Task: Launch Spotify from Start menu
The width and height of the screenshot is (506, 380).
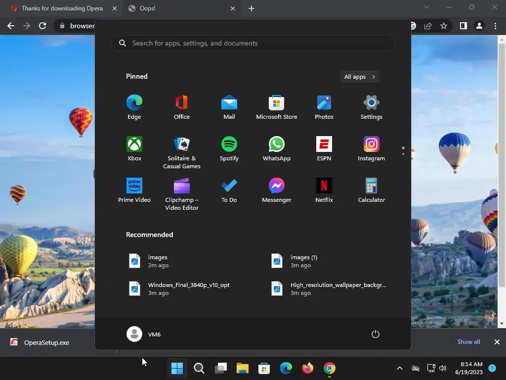Action: (229, 148)
